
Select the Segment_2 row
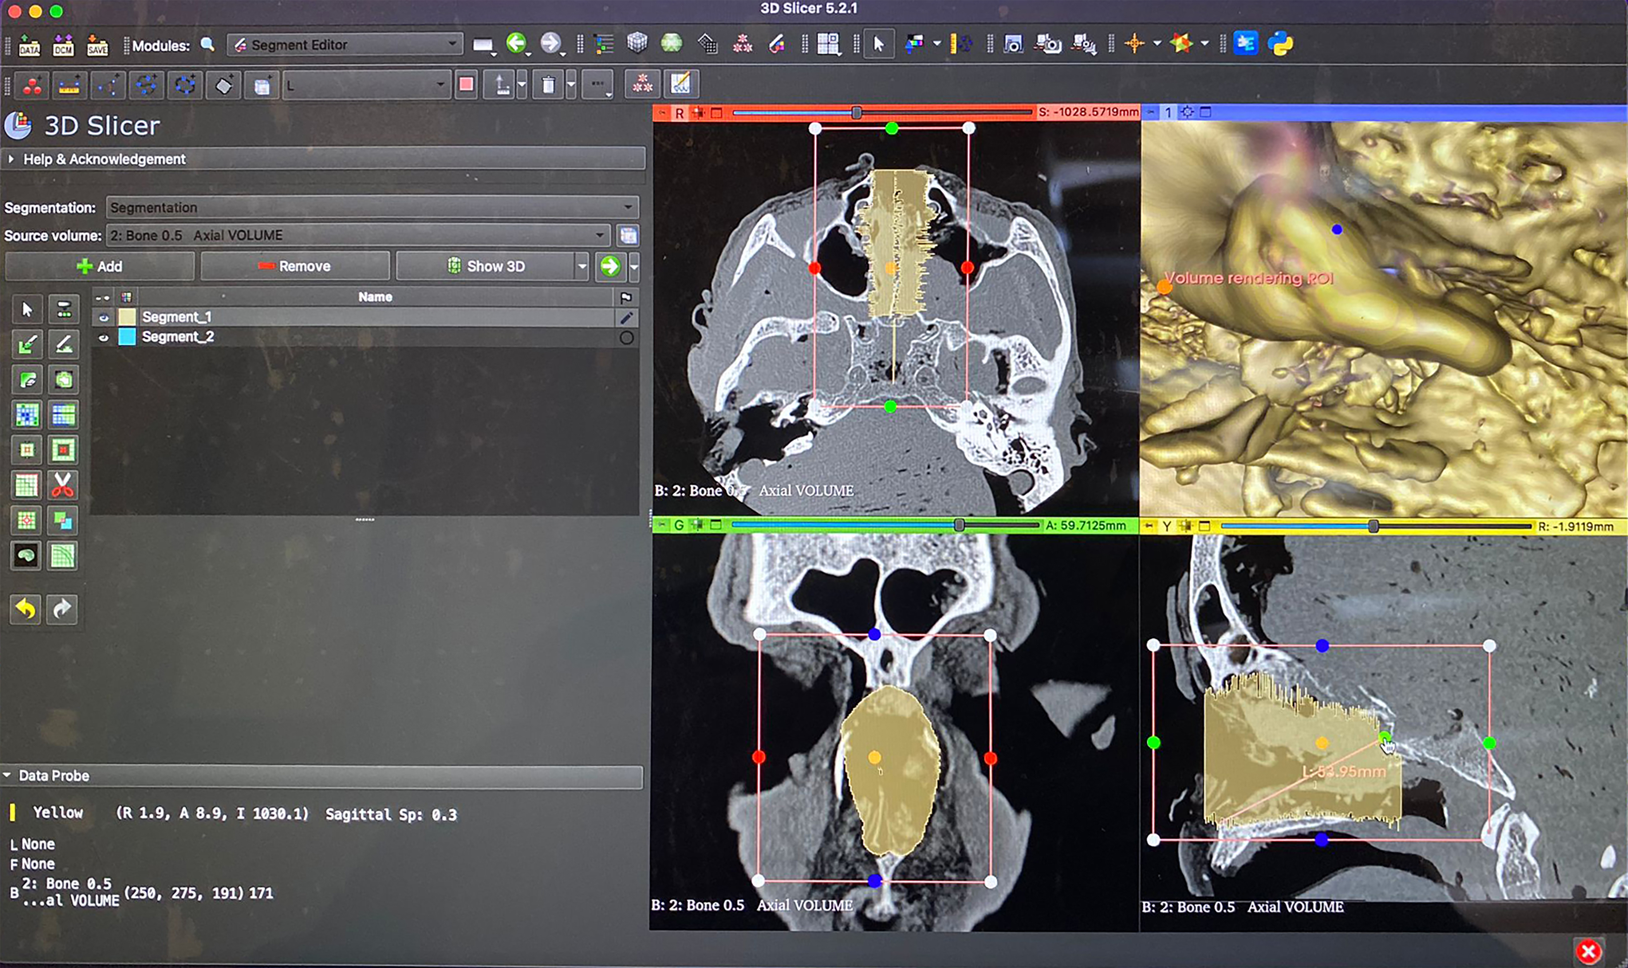[x=365, y=337]
